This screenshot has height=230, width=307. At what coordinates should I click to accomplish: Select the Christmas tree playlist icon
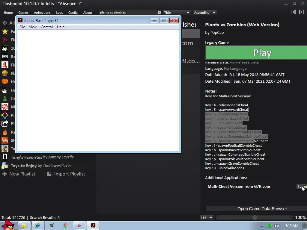pos(5,99)
